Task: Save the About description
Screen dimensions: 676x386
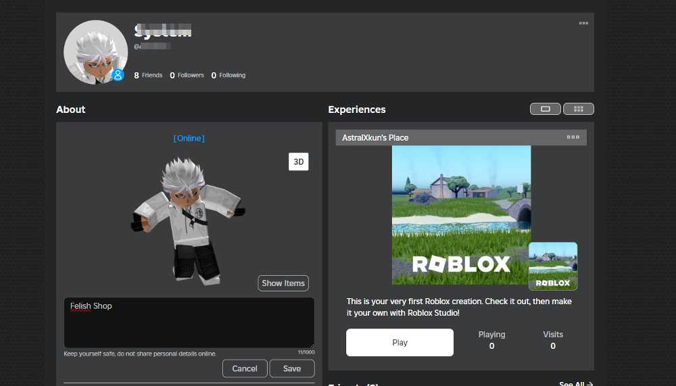Action: click(x=292, y=368)
